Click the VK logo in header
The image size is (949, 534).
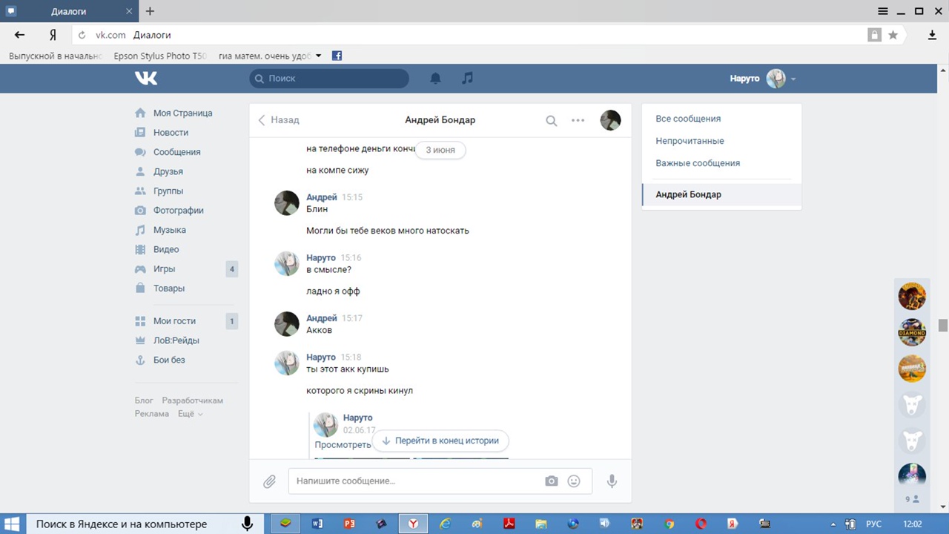pyautogui.click(x=146, y=78)
